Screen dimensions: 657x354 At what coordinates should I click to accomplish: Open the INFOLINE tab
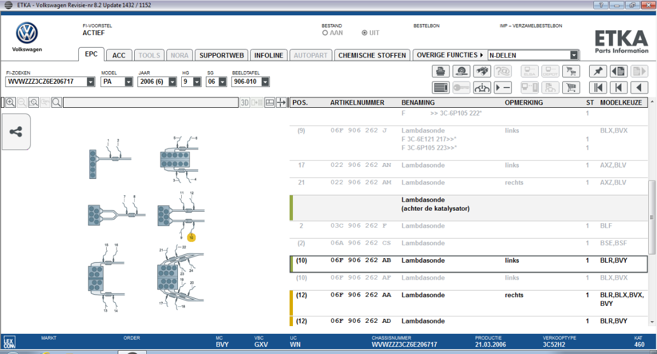[x=269, y=55]
